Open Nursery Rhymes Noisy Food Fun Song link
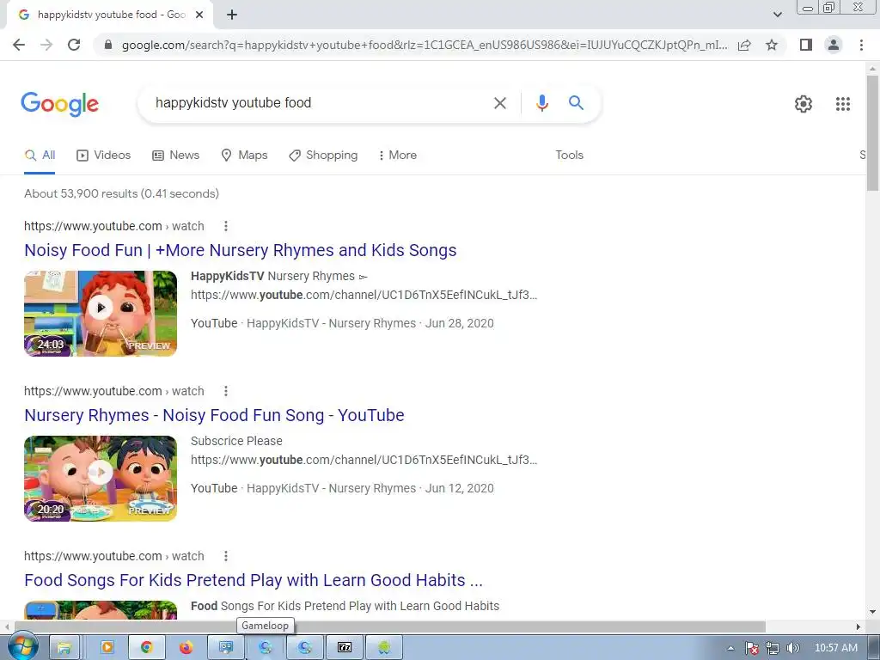This screenshot has height=660, width=880. [214, 415]
